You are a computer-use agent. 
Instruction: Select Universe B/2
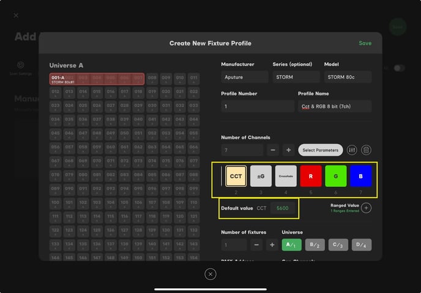coord(315,245)
